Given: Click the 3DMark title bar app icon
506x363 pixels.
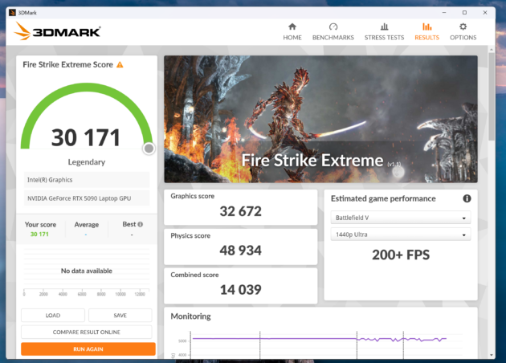Looking at the screenshot, I should [12, 13].
